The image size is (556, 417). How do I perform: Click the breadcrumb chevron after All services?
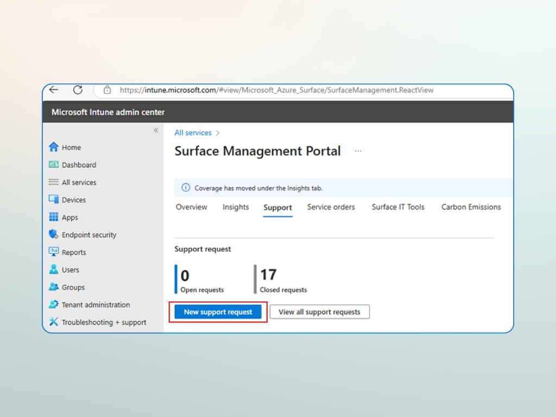[x=218, y=133]
